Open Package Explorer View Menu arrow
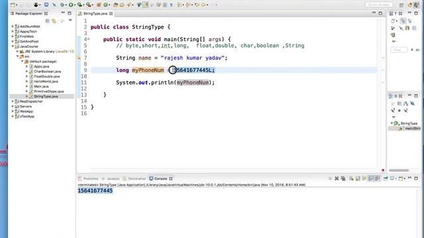424x238 pixels. tap(70, 20)
